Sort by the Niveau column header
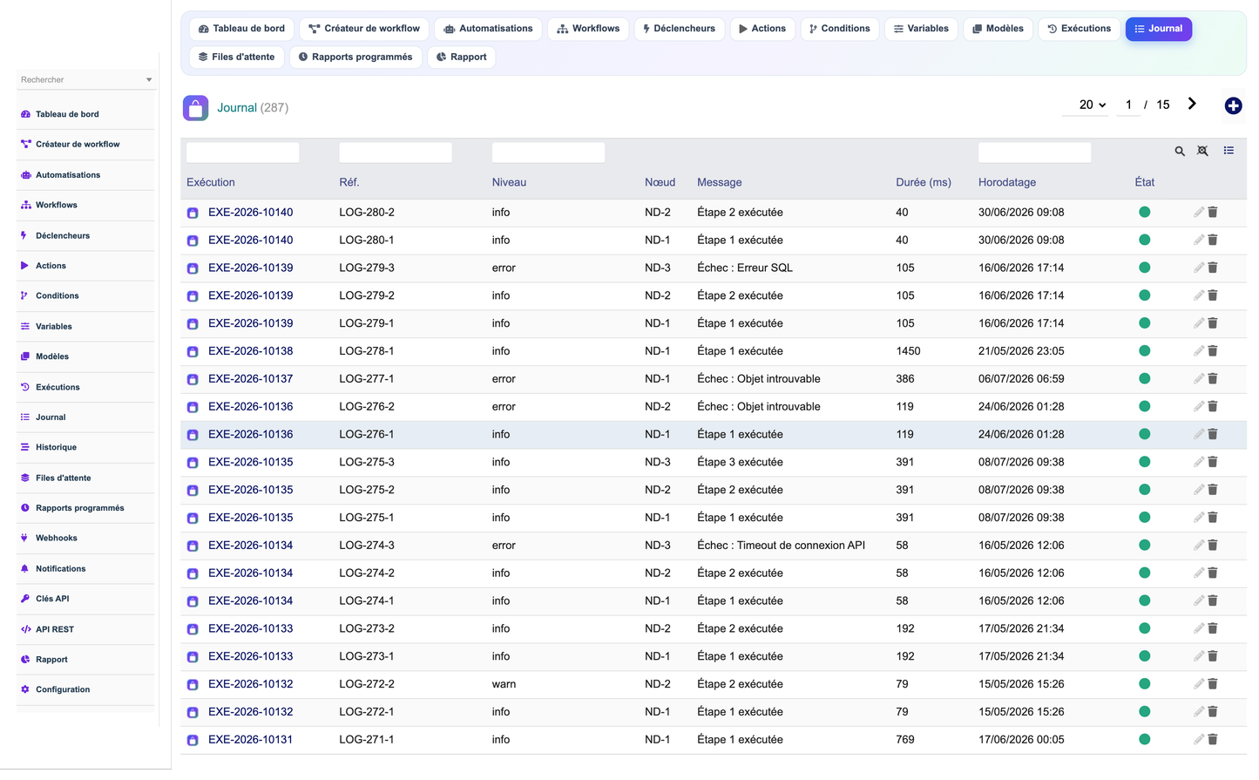The image size is (1259, 780). pyautogui.click(x=509, y=182)
